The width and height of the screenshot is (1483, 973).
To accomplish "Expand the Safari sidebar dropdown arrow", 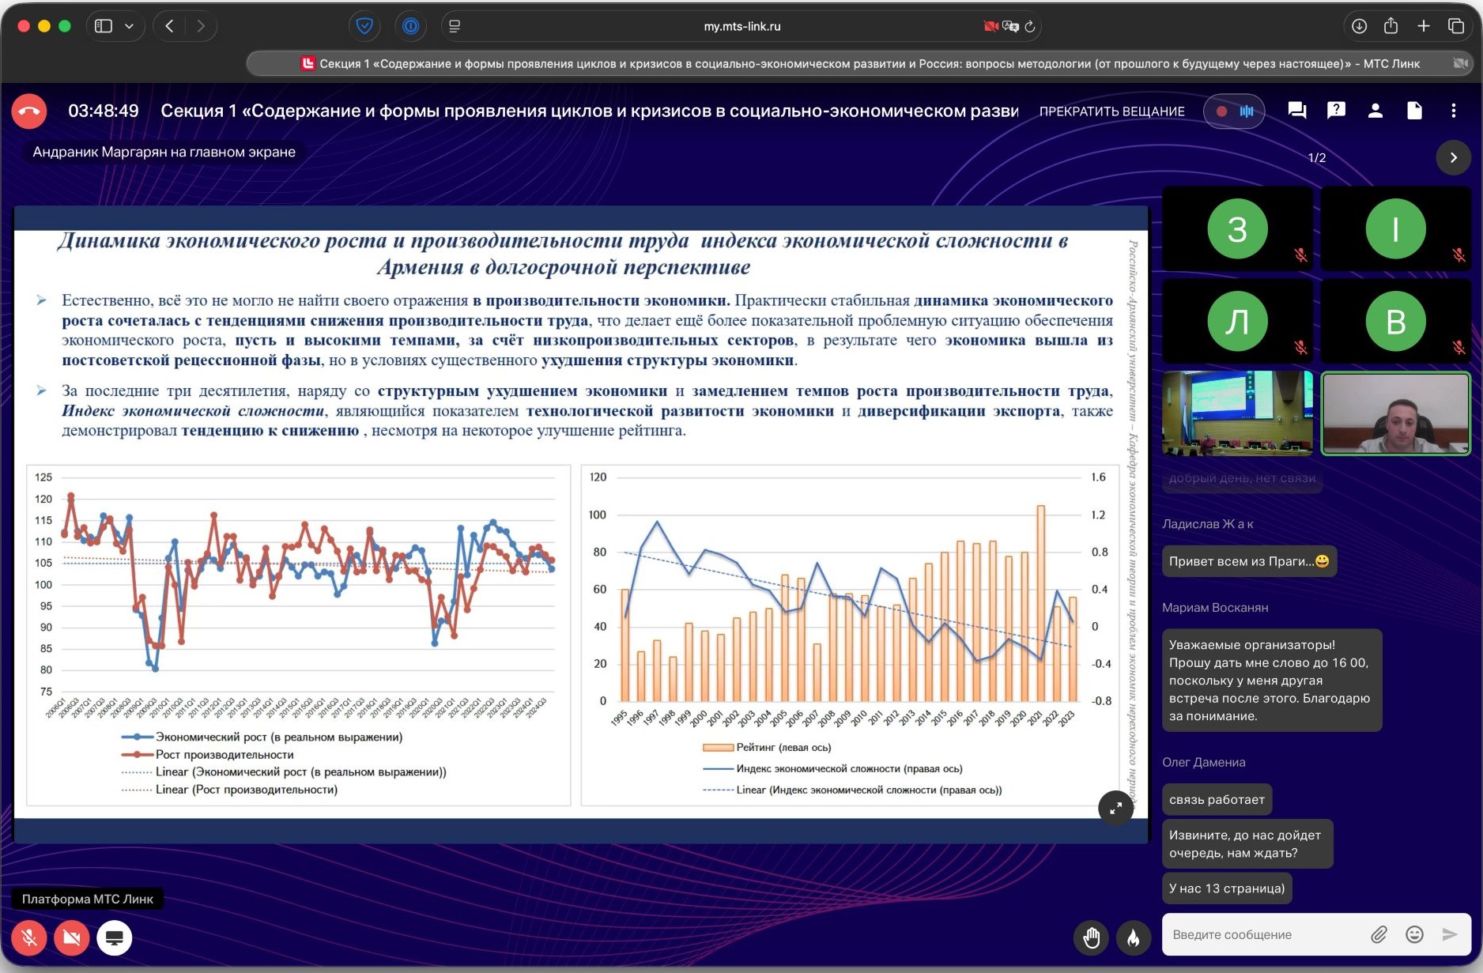I will click(129, 26).
